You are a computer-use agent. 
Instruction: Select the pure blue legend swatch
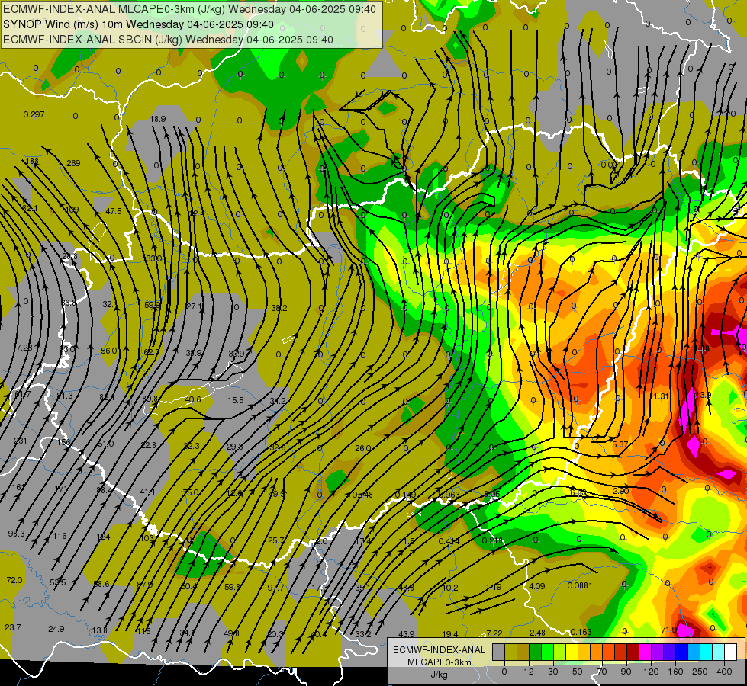click(682, 652)
